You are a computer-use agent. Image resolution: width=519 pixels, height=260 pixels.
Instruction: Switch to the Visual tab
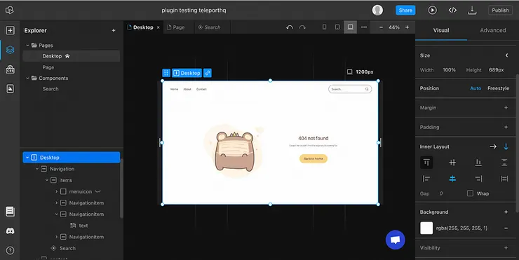[x=441, y=30]
